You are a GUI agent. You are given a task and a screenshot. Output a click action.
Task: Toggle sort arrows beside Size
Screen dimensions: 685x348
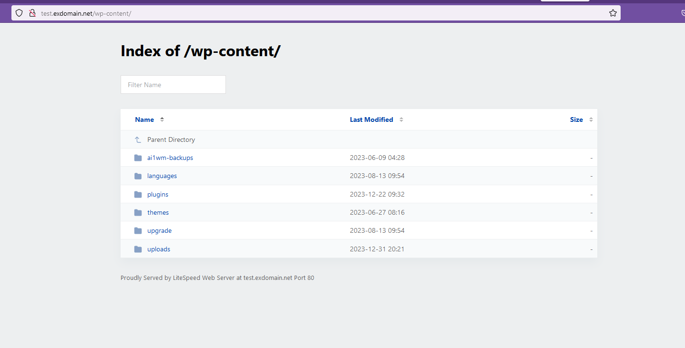(x=591, y=119)
